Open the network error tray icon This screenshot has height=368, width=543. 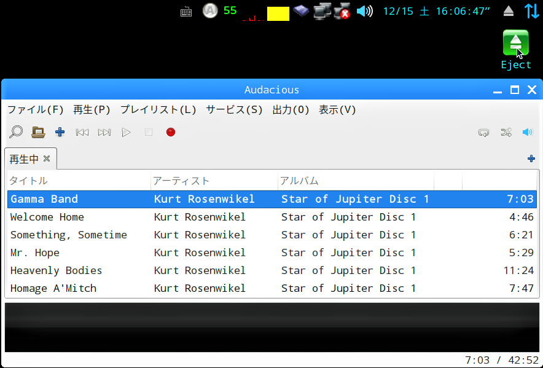click(342, 10)
